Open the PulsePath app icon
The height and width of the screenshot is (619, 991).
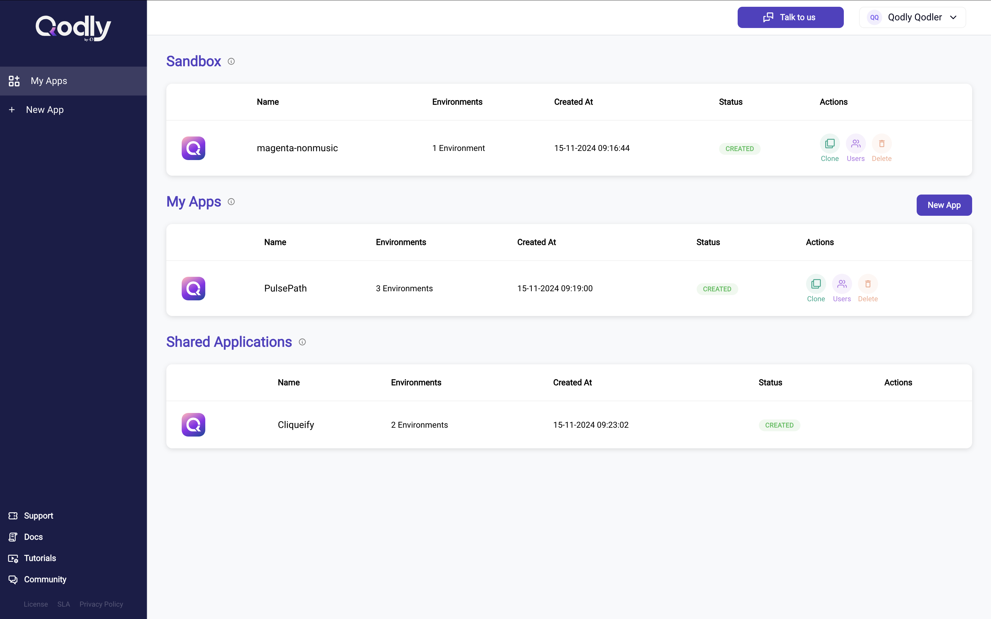click(x=193, y=289)
